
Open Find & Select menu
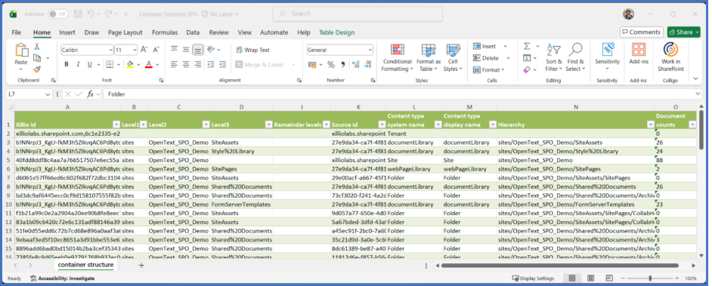[576, 57]
